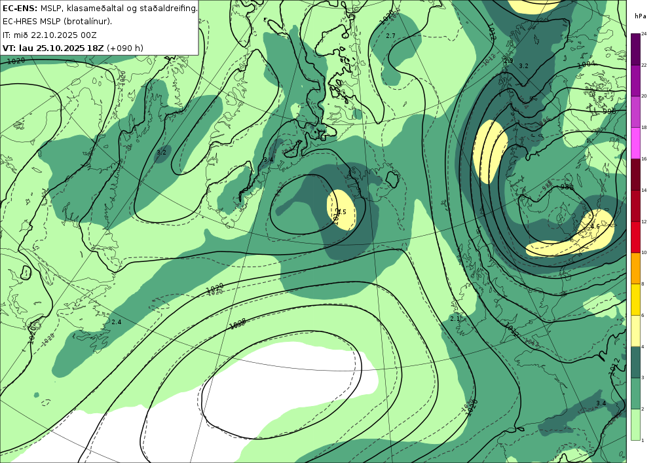Pick the medium green 2–3 hPa legend swatch
The height and width of the screenshot is (463, 655).
(x=635, y=394)
